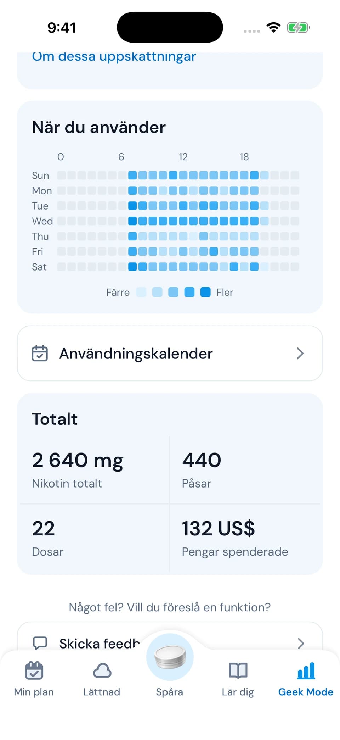Tap the calendar icon beside Användningskalender
This screenshot has height=740, width=340.
click(x=40, y=353)
